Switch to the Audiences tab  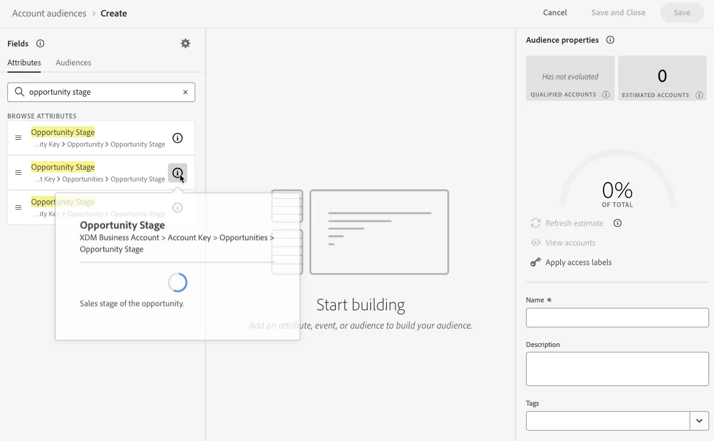73,62
